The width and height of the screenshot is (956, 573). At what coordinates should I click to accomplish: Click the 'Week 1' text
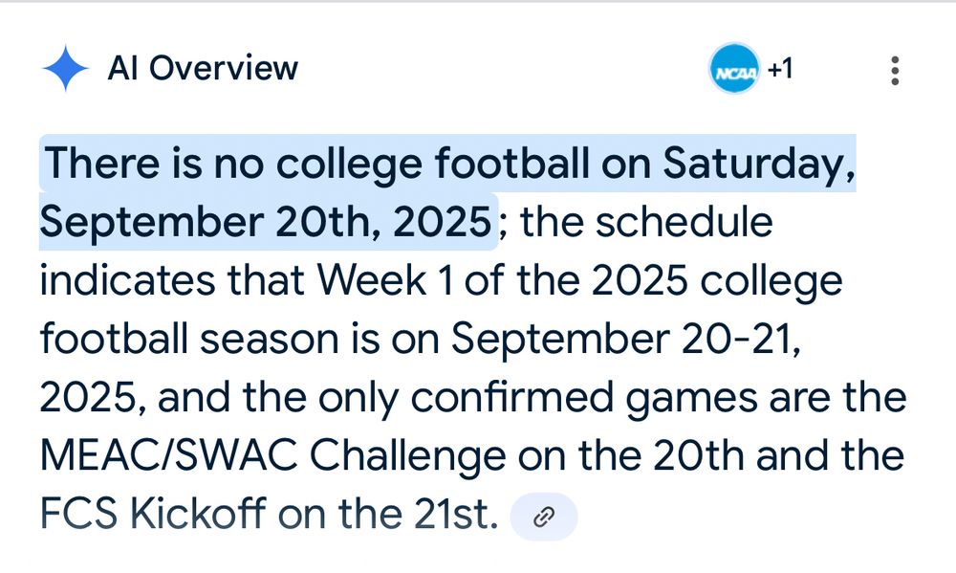coord(388,280)
